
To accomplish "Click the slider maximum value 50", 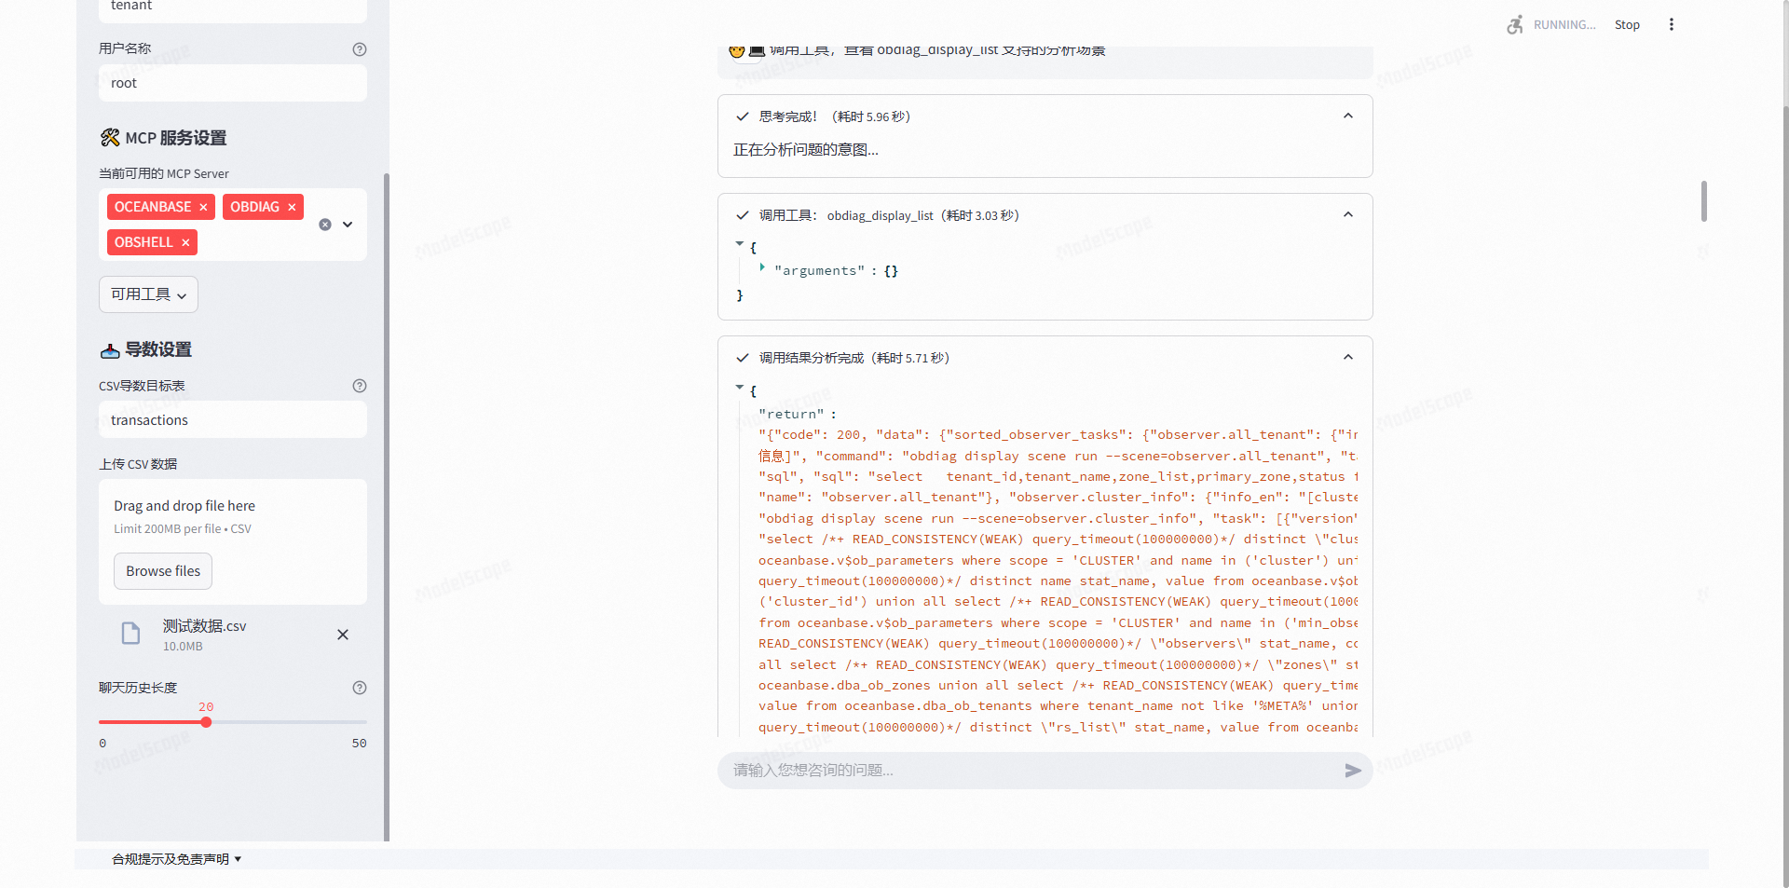I will point(360,744).
